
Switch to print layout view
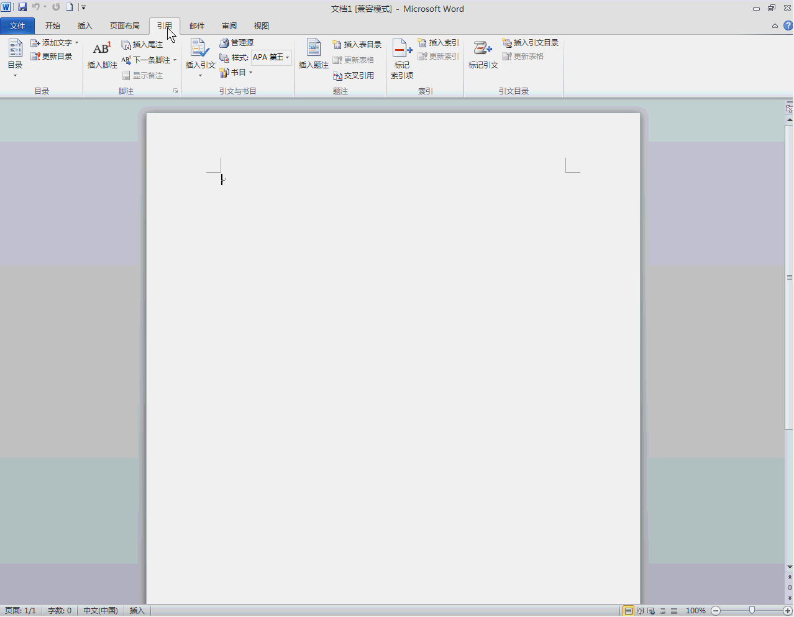click(x=629, y=611)
